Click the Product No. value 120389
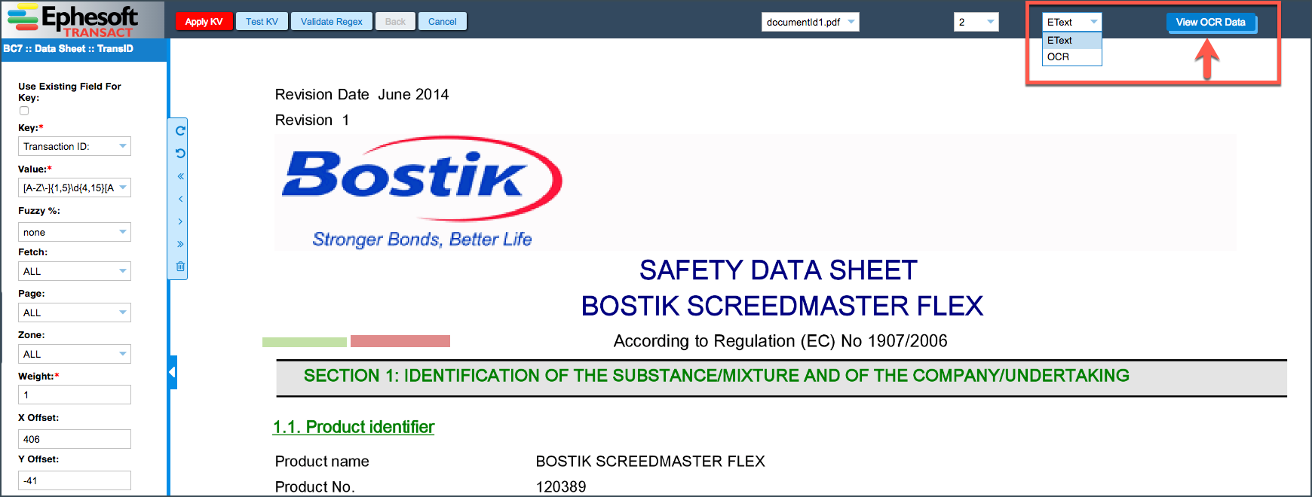Viewport: 1312px width, 497px height. [561, 487]
